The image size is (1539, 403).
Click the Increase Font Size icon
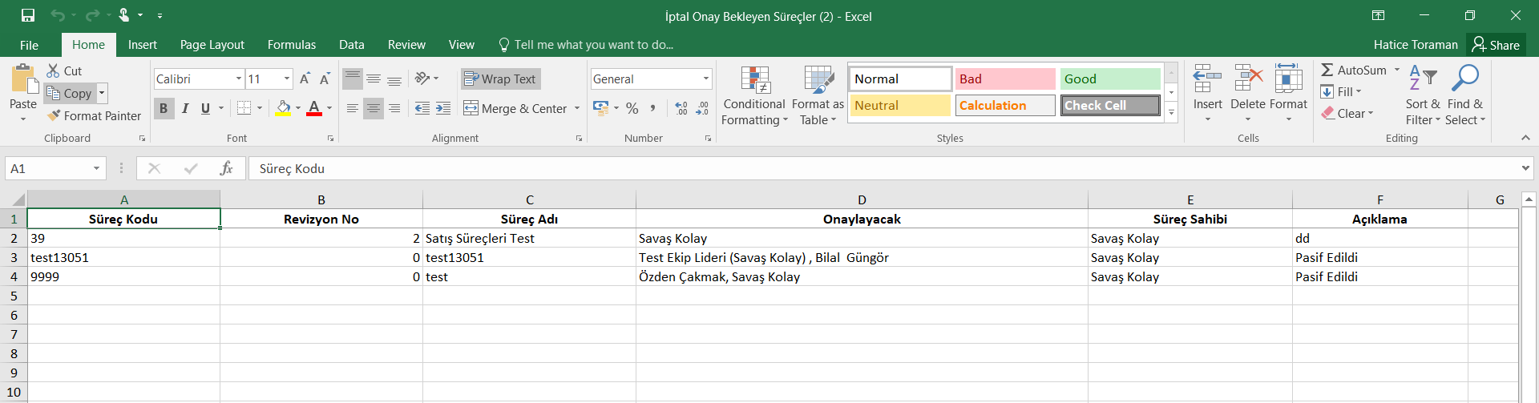point(305,79)
